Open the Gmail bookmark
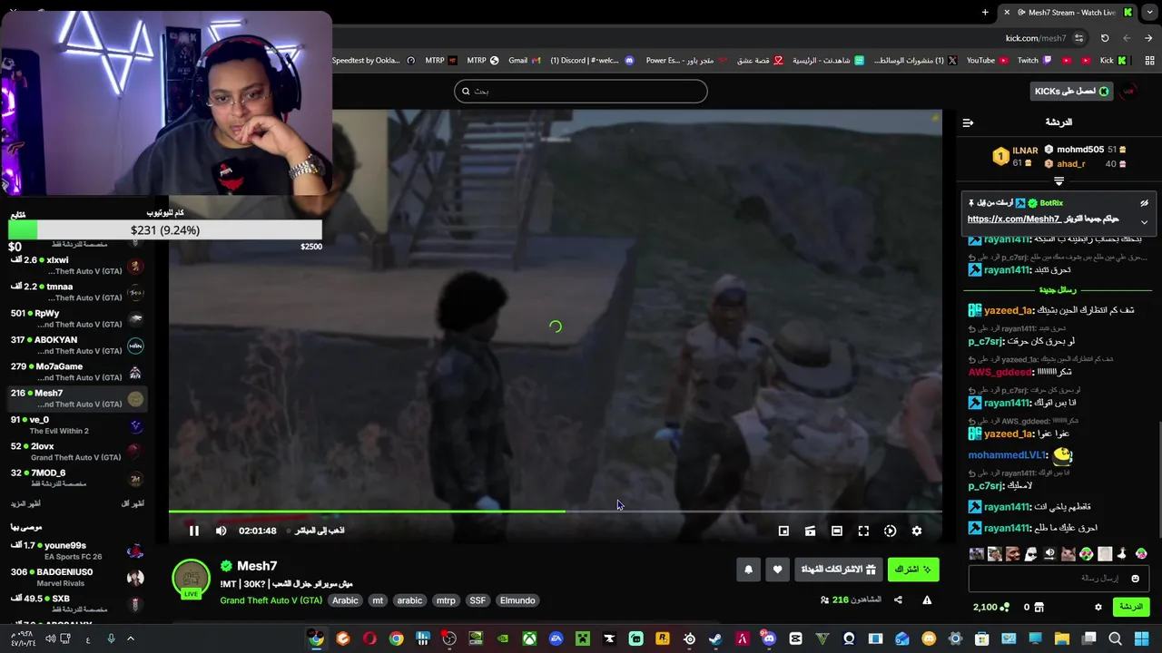1162x653 pixels. coord(524,61)
